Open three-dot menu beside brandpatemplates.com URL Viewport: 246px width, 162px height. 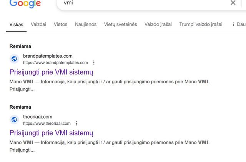pos(94,63)
